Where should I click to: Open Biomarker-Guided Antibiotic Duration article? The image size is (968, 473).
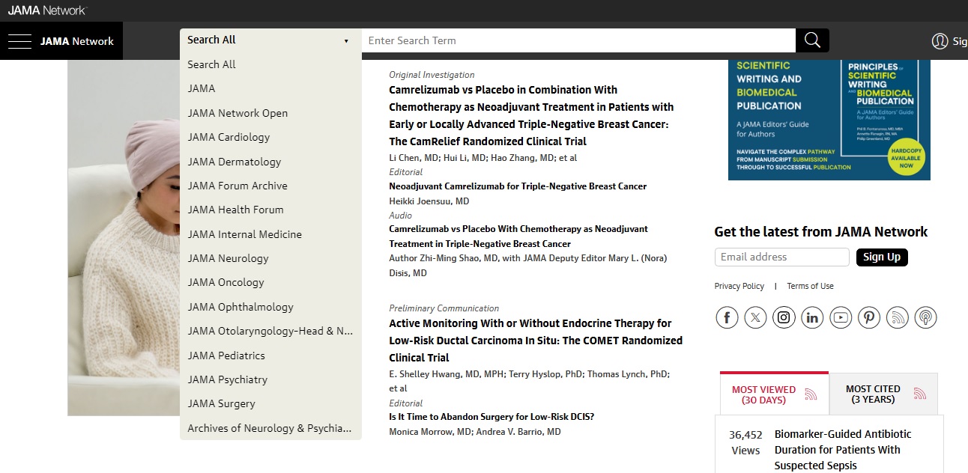(x=843, y=450)
